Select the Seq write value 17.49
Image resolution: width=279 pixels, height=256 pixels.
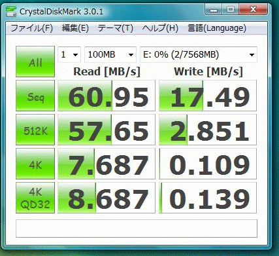coord(208,96)
